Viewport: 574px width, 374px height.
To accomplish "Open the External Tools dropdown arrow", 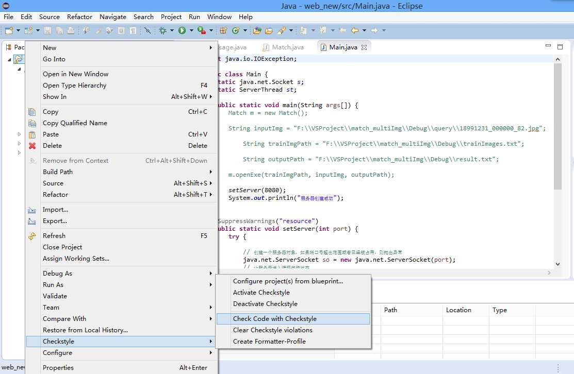I will 211,31.
